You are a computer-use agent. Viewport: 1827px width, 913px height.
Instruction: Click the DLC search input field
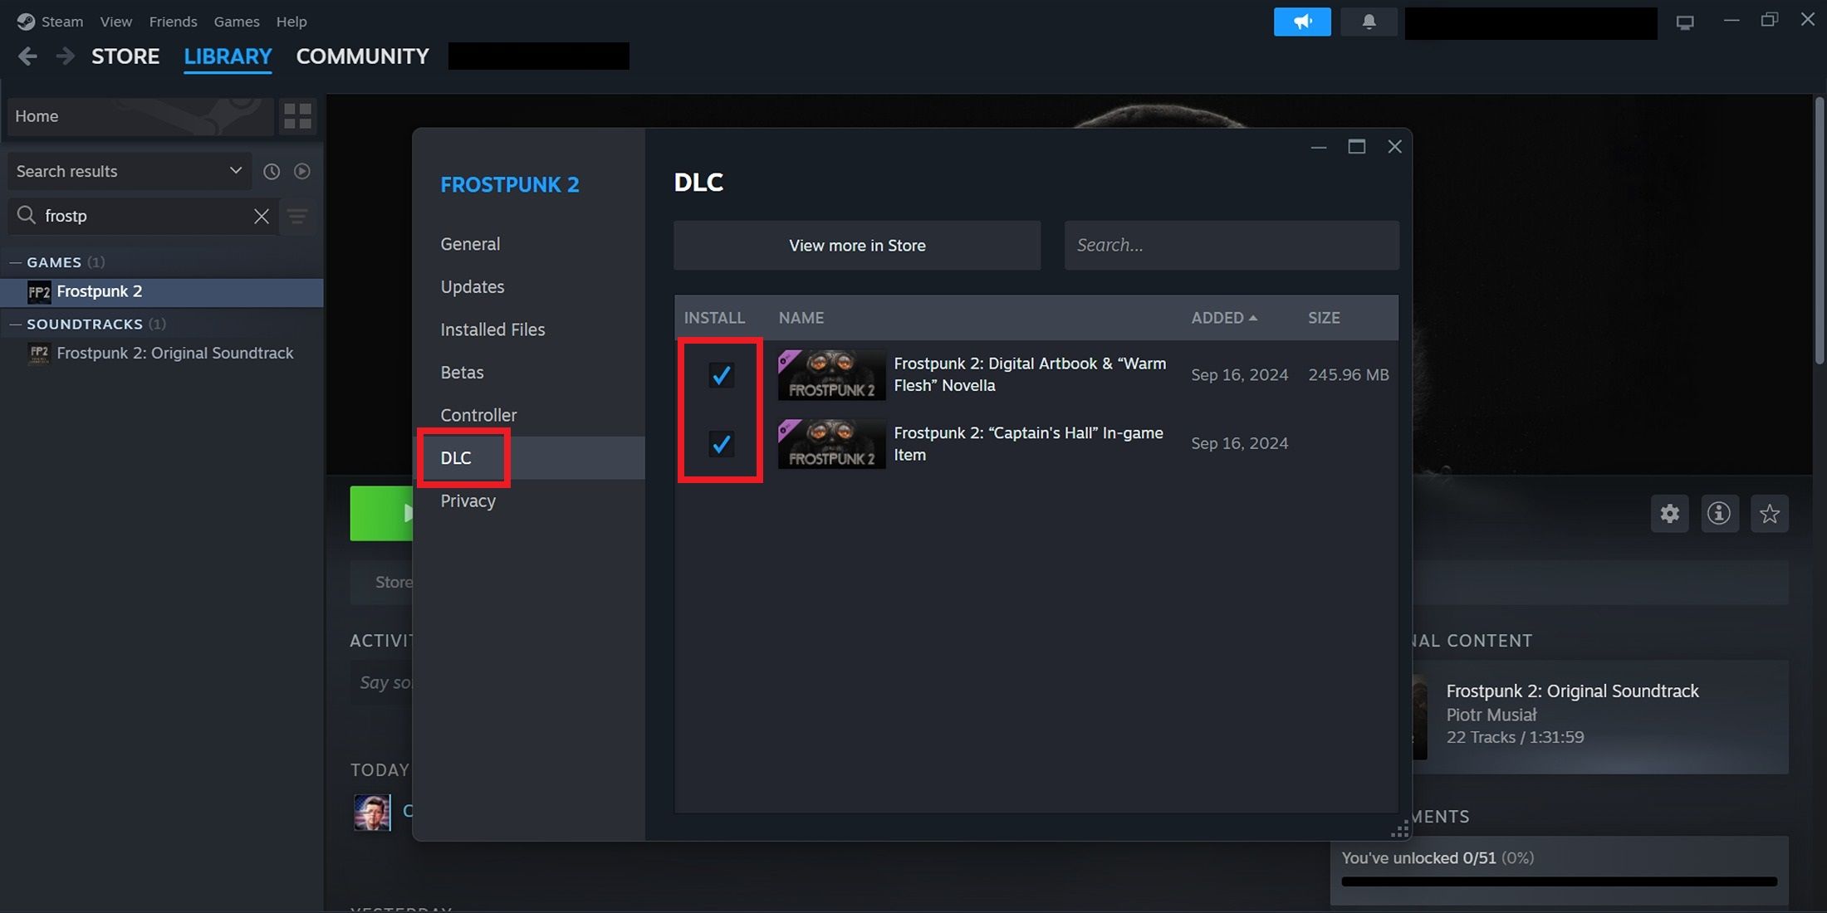tap(1232, 245)
